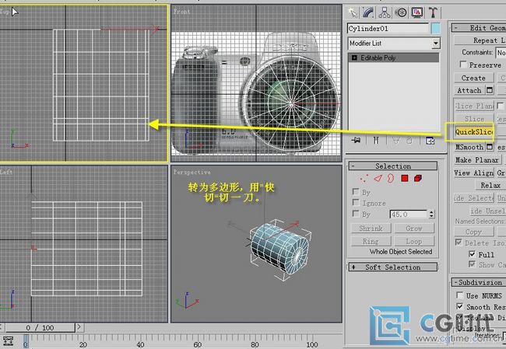
Task: Click the Create button
Action: (474, 78)
